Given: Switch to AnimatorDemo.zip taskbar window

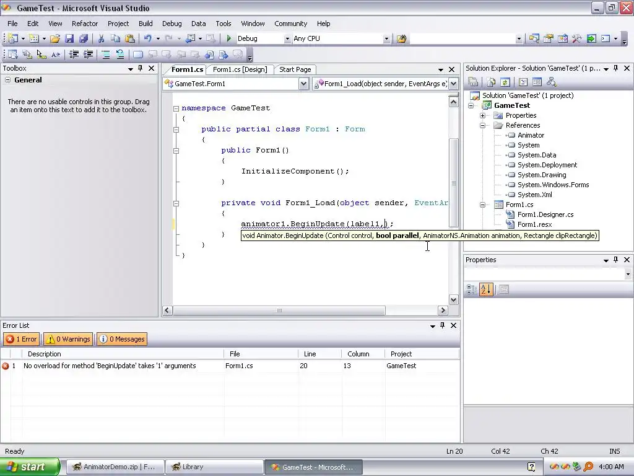Looking at the screenshot, I should point(115,467).
